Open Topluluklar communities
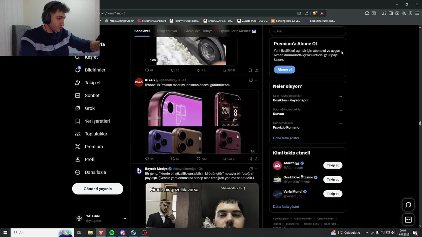Image resolution: width=422 pixels, height=237 pixels. 91,134
